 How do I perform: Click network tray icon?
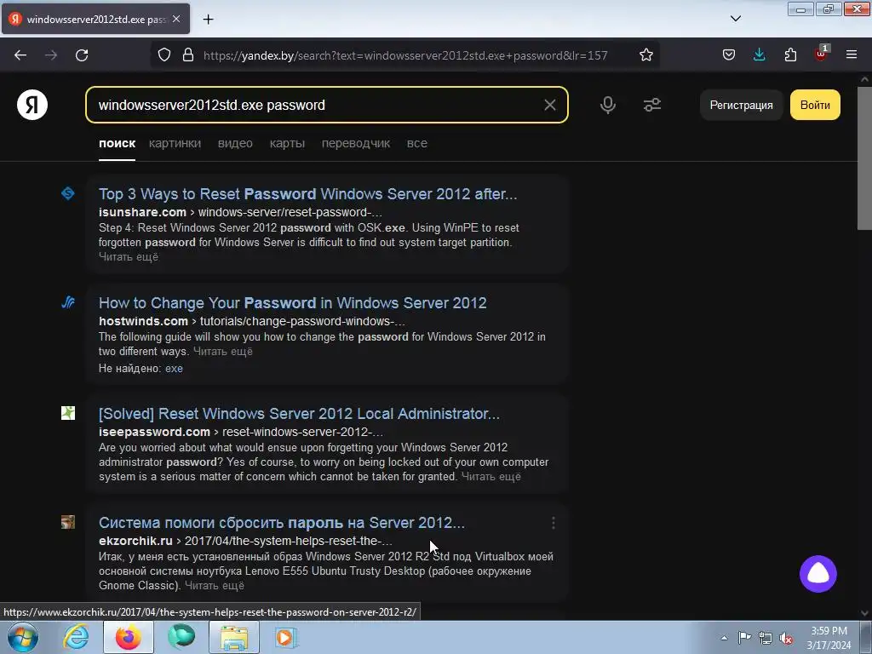point(766,638)
